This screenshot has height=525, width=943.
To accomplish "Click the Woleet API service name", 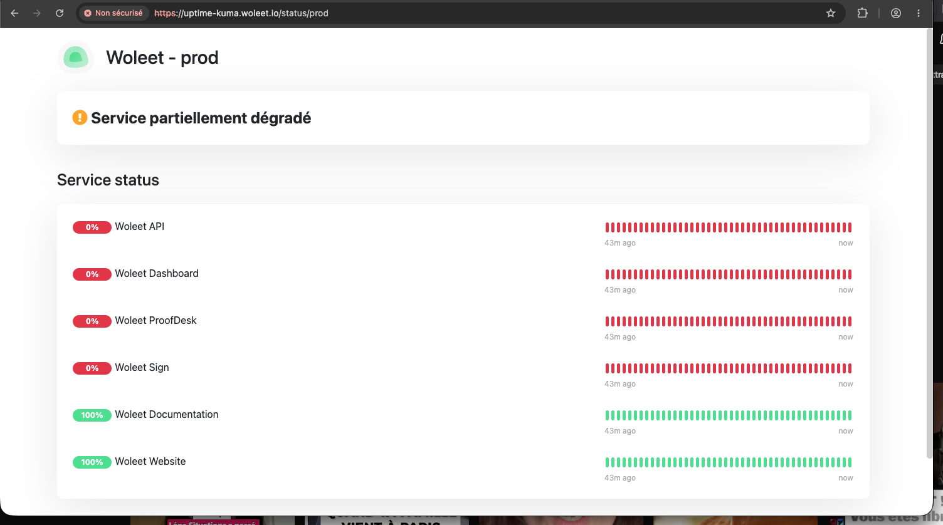I will pyautogui.click(x=140, y=227).
